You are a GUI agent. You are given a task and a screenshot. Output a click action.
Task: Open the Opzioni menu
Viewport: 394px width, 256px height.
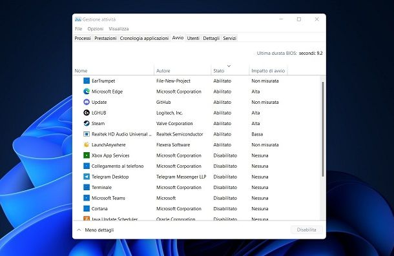tap(96, 29)
